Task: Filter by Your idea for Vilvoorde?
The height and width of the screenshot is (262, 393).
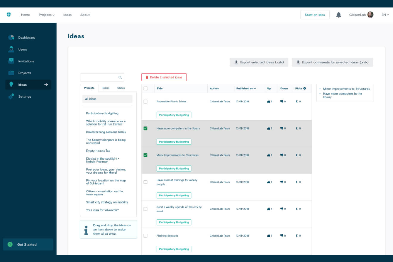Action: tap(102, 210)
